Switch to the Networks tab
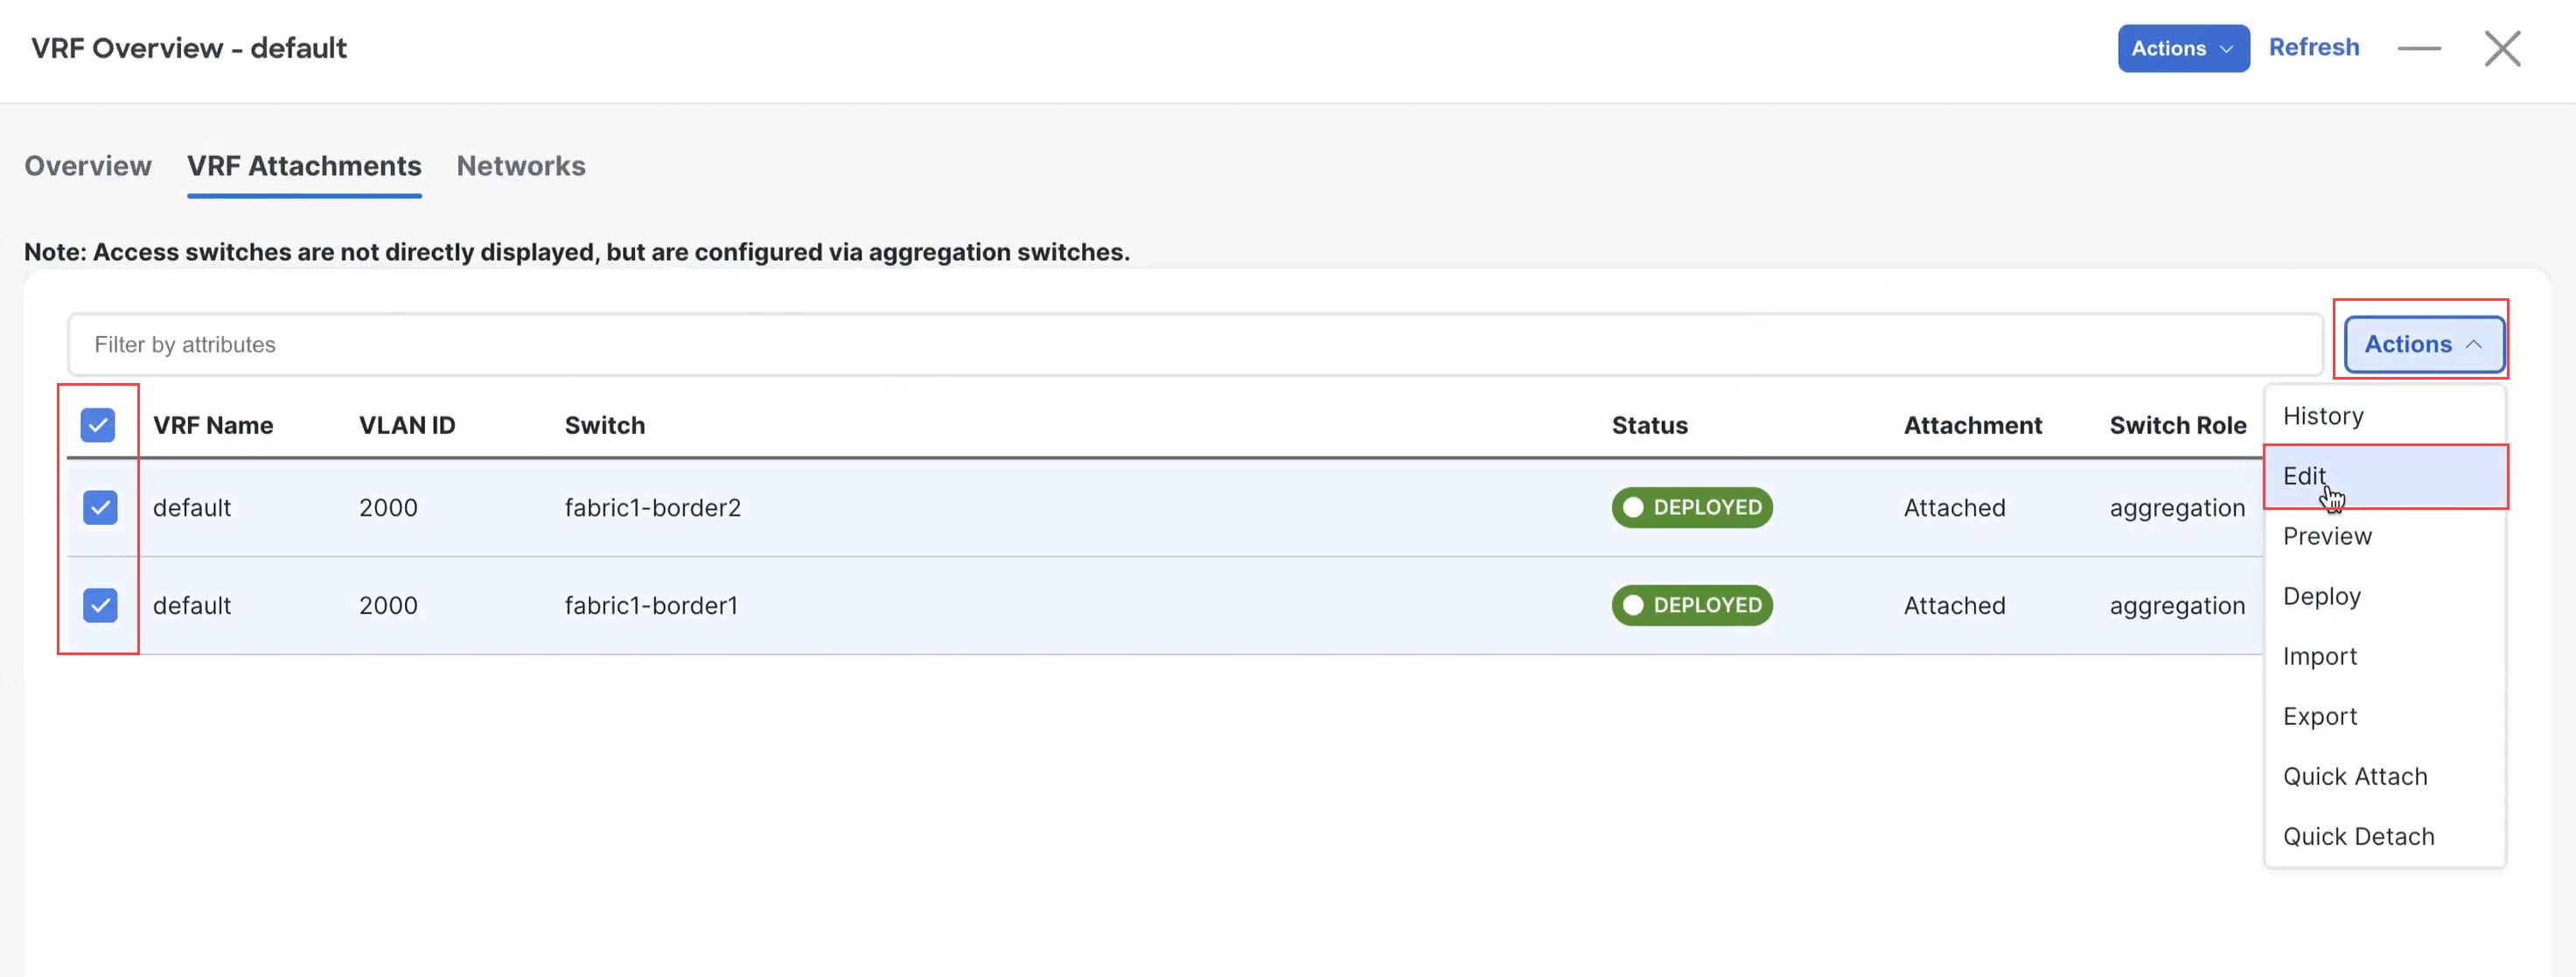Image resolution: width=2576 pixels, height=977 pixels. (521, 166)
